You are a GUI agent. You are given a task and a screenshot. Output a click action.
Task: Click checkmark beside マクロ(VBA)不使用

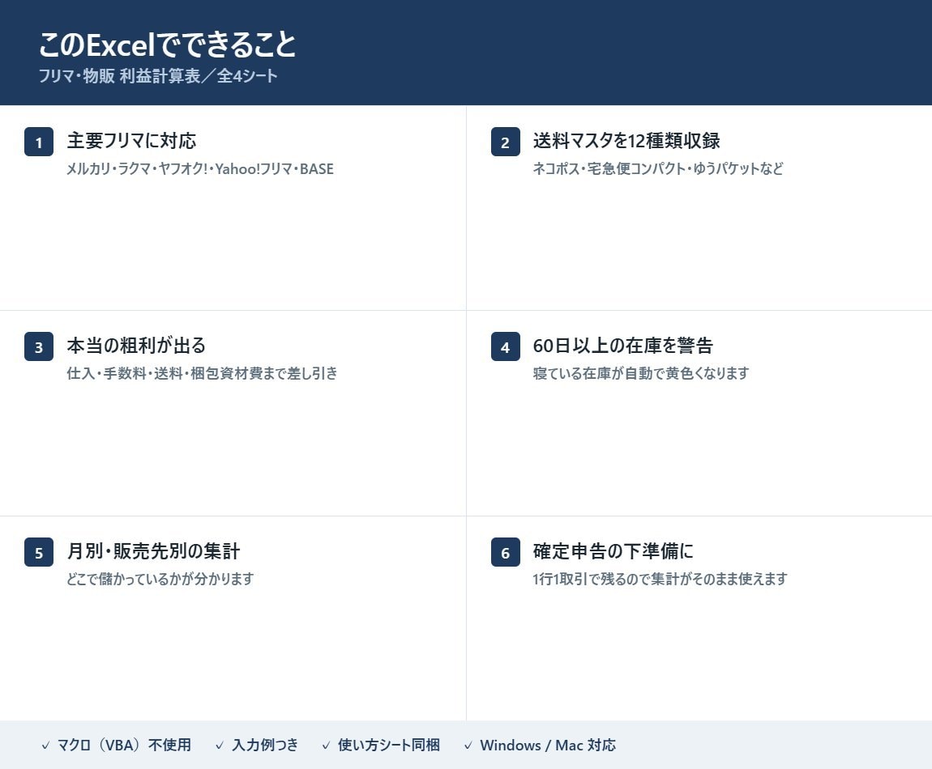coord(45,746)
